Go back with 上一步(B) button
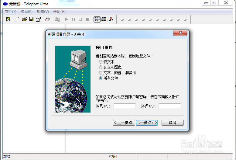This screenshot has width=236, height=160. click(x=124, y=123)
